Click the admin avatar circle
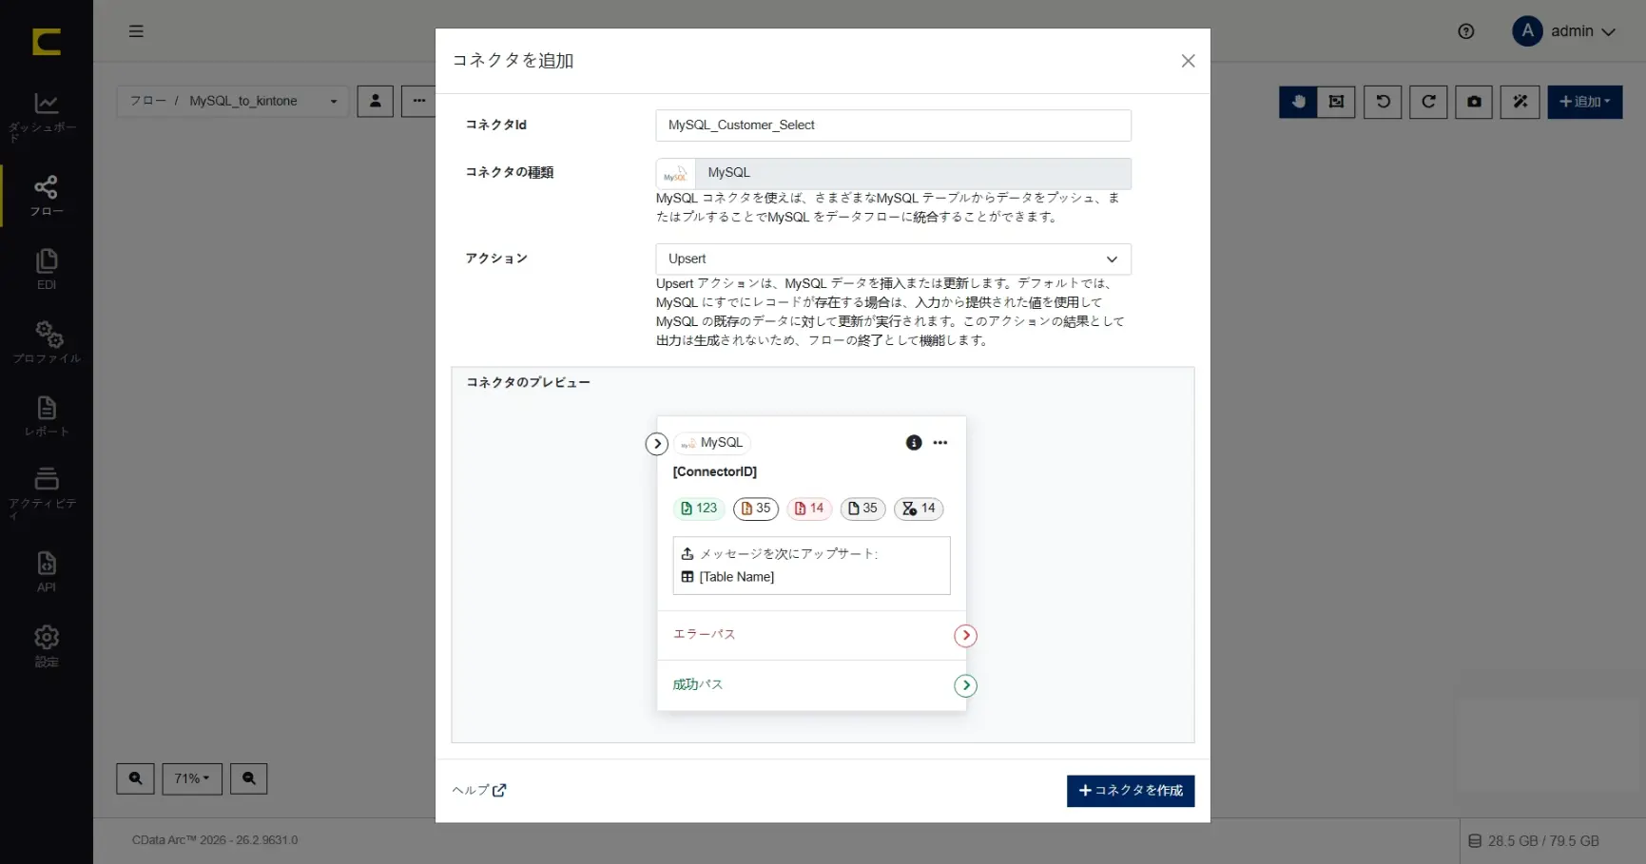Image resolution: width=1646 pixels, height=864 pixels. click(1527, 31)
